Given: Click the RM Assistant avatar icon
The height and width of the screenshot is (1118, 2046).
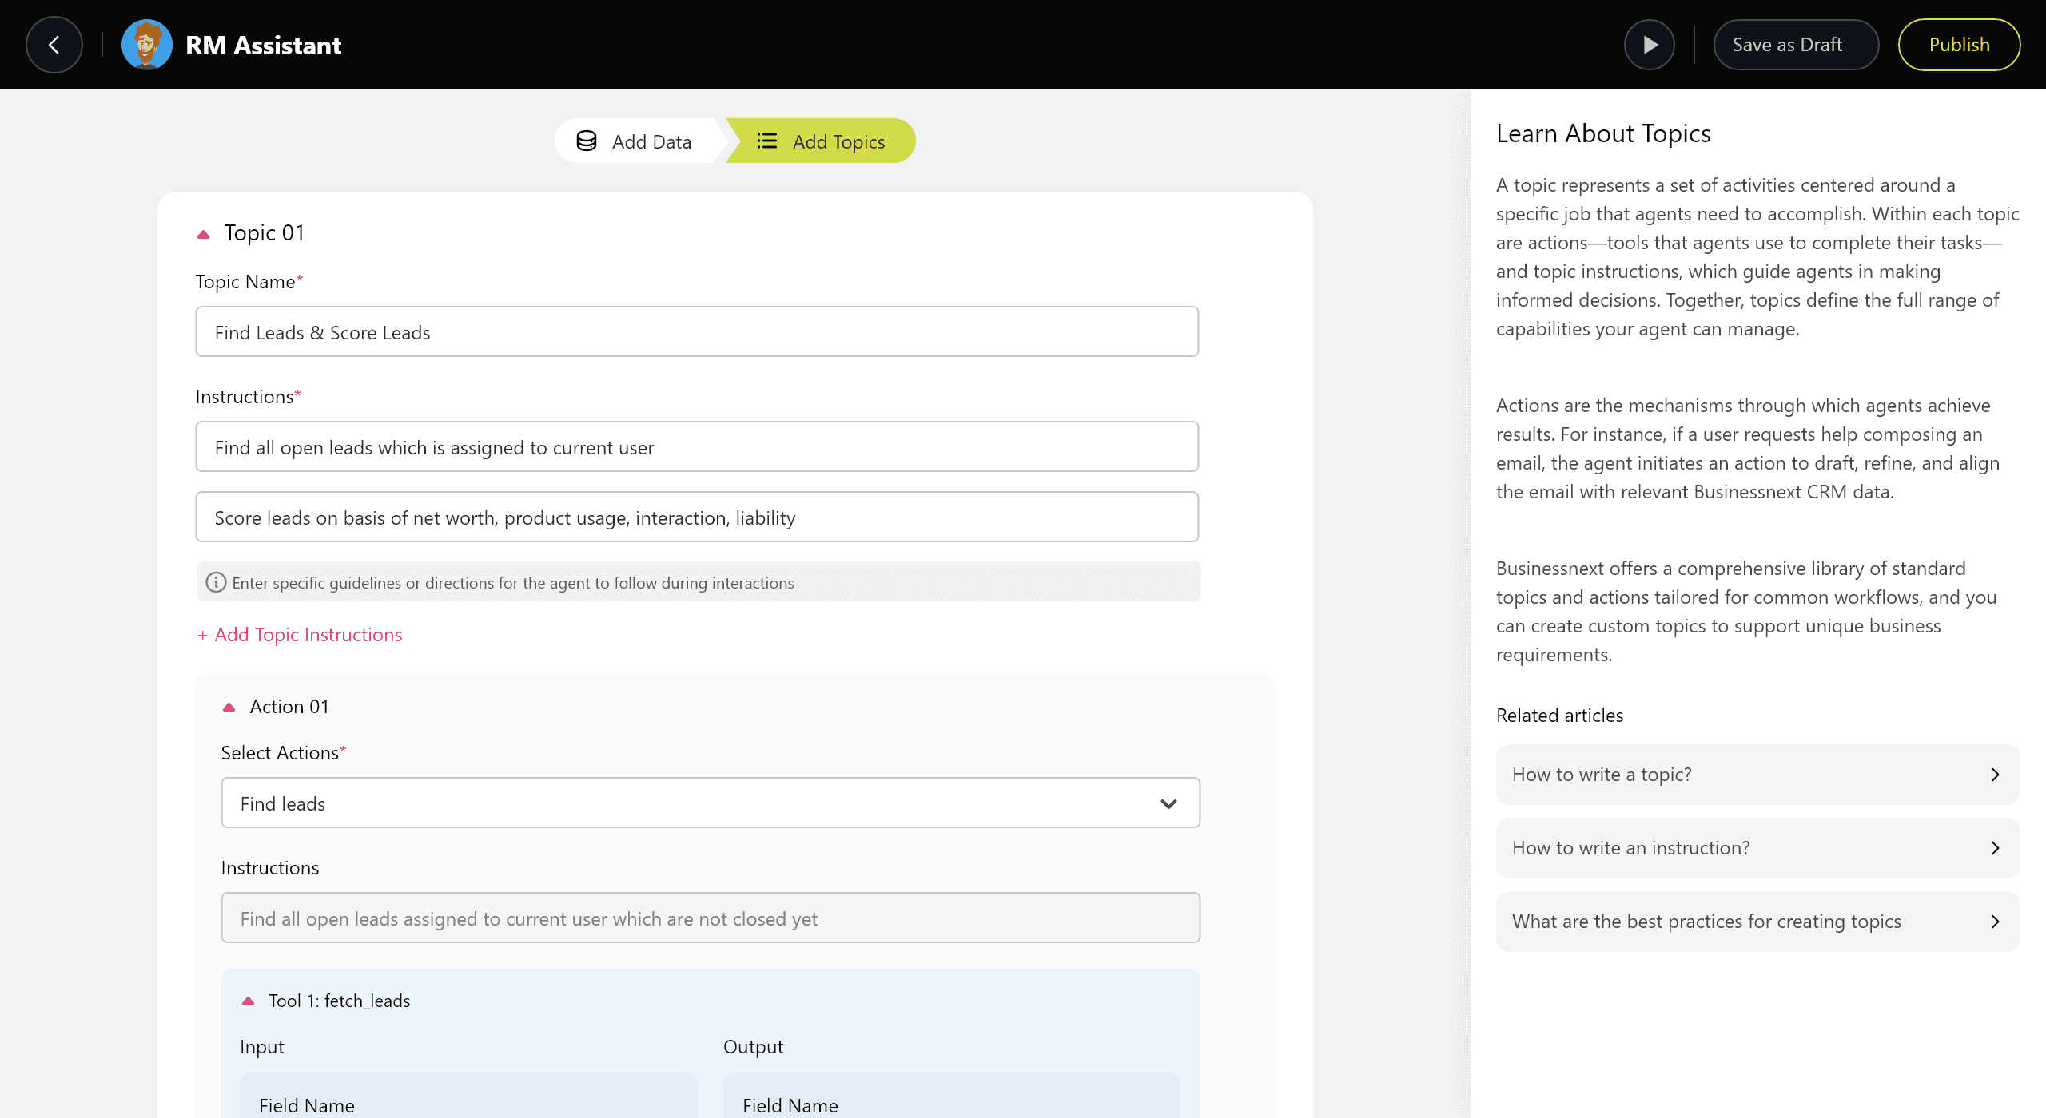Looking at the screenshot, I should pos(146,45).
